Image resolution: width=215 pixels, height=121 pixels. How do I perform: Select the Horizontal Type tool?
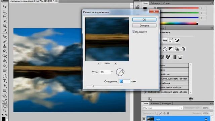(x=4, y=81)
